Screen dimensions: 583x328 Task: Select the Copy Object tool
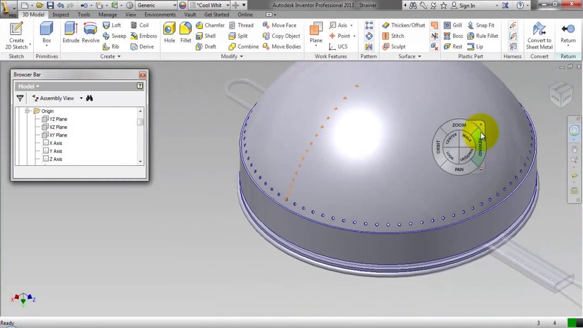click(x=281, y=36)
